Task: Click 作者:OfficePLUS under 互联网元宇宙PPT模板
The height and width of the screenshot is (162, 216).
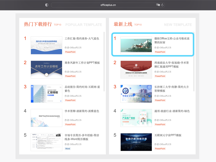Action: point(163,144)
